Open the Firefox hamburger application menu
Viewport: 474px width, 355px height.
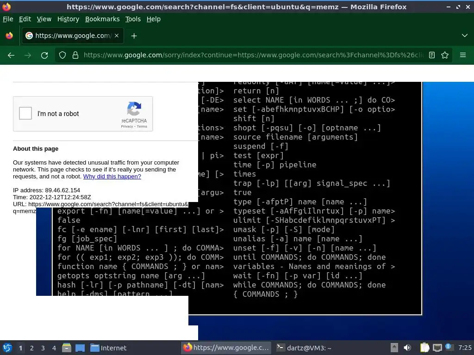click(463, 55)
